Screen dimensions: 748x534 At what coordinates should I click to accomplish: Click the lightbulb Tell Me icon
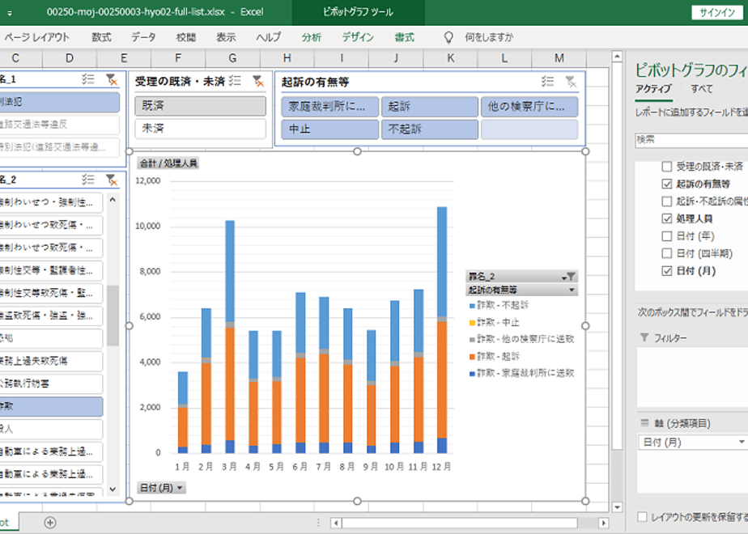(448, 37)
